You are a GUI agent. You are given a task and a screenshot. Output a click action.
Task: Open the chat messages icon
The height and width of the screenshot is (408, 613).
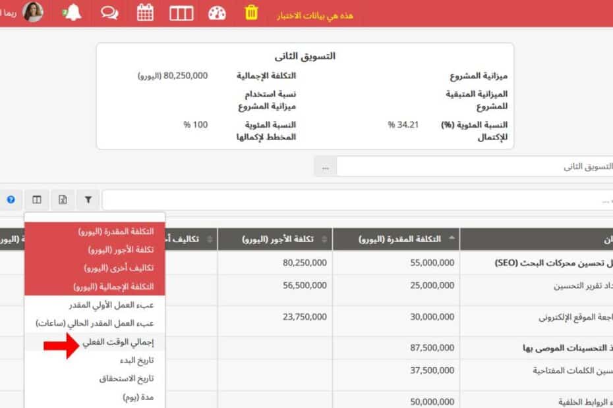109,13
